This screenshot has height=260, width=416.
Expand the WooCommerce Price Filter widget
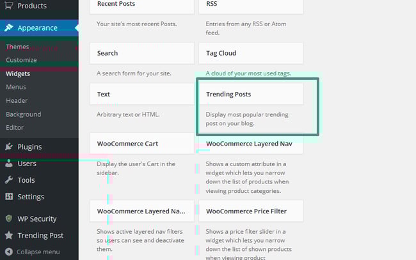251,211
